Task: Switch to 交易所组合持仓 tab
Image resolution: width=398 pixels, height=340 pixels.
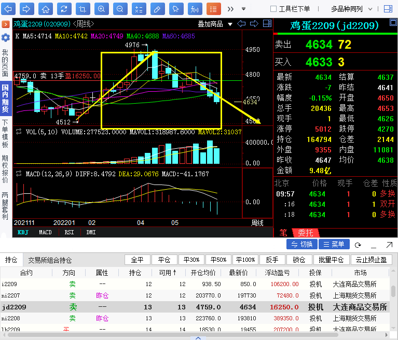Action: point(50,260)
